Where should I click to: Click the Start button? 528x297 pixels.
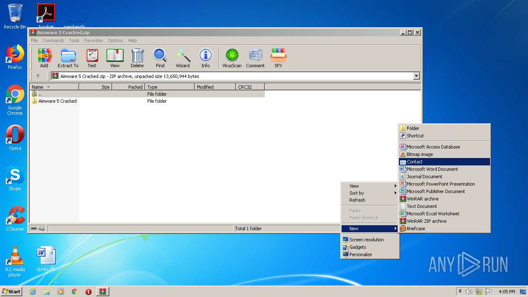12,292
